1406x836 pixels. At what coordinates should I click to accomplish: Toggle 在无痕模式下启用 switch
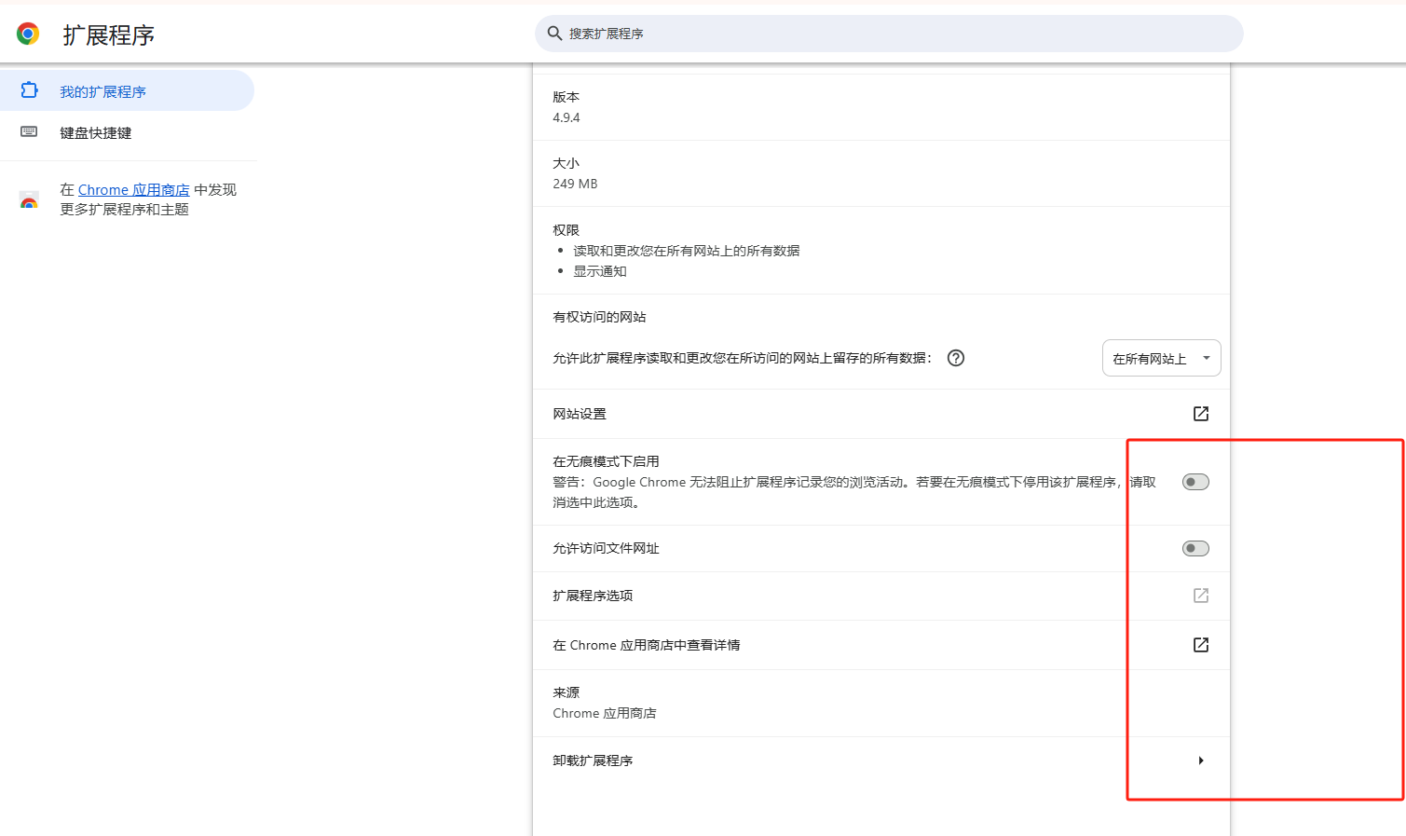pos(1195,482)
